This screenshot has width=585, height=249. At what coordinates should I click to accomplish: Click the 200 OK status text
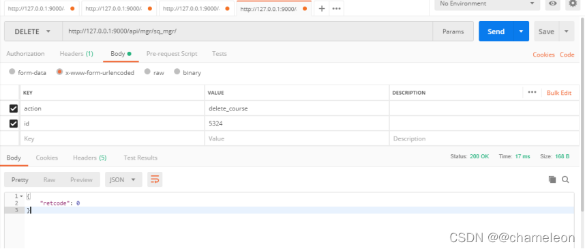pos(479,156)
